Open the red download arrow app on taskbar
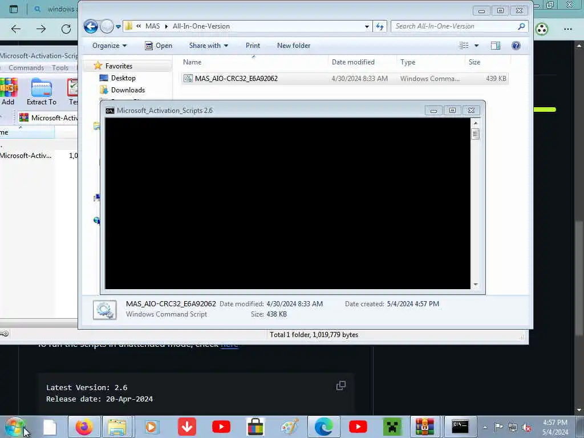This screenshot has width=584, height=438. coord(187,427)
